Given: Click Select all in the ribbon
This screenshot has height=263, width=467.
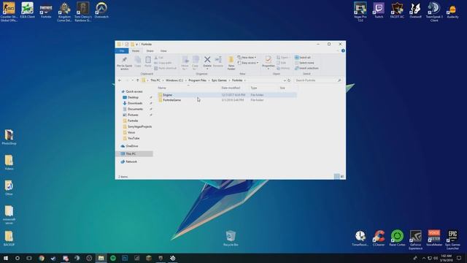Looking at the screenshot, I should 303,57.
